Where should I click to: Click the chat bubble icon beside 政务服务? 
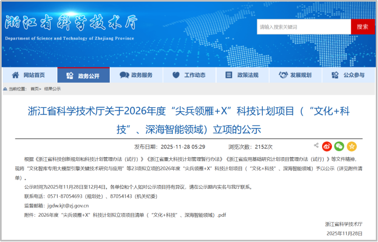point(123,75)
